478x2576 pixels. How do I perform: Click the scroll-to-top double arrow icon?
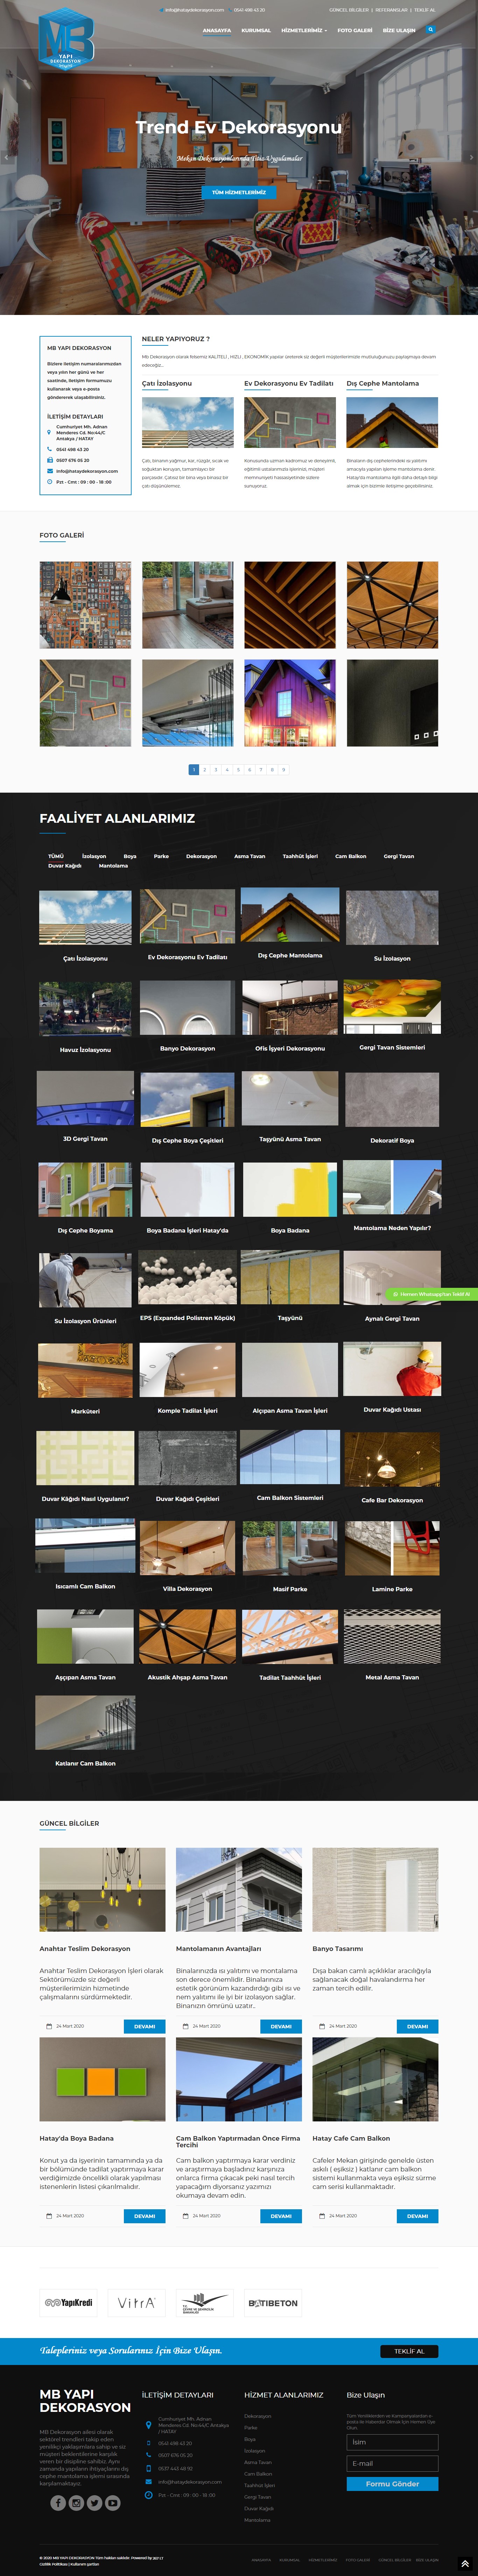click(465, 2563)
